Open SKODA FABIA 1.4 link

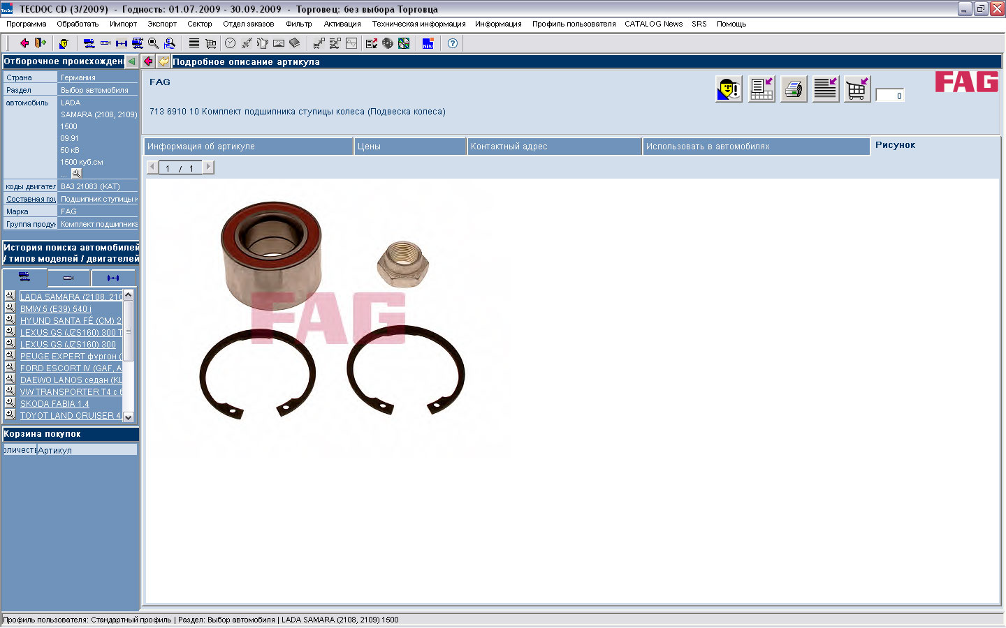(x=54, y=403)
